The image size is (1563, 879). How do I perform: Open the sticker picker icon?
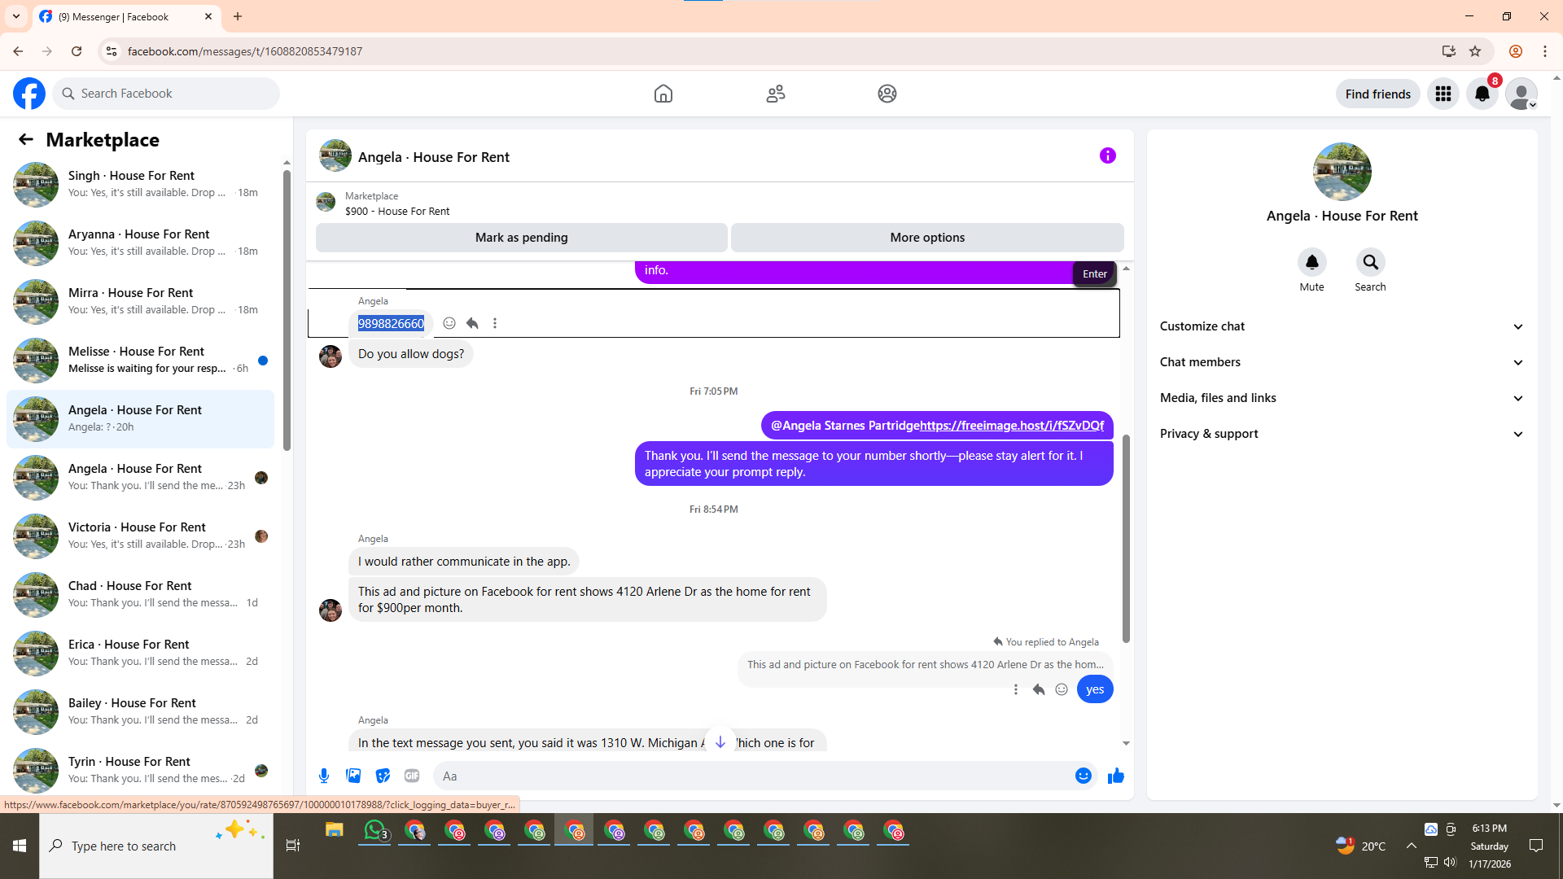point(383,776)
